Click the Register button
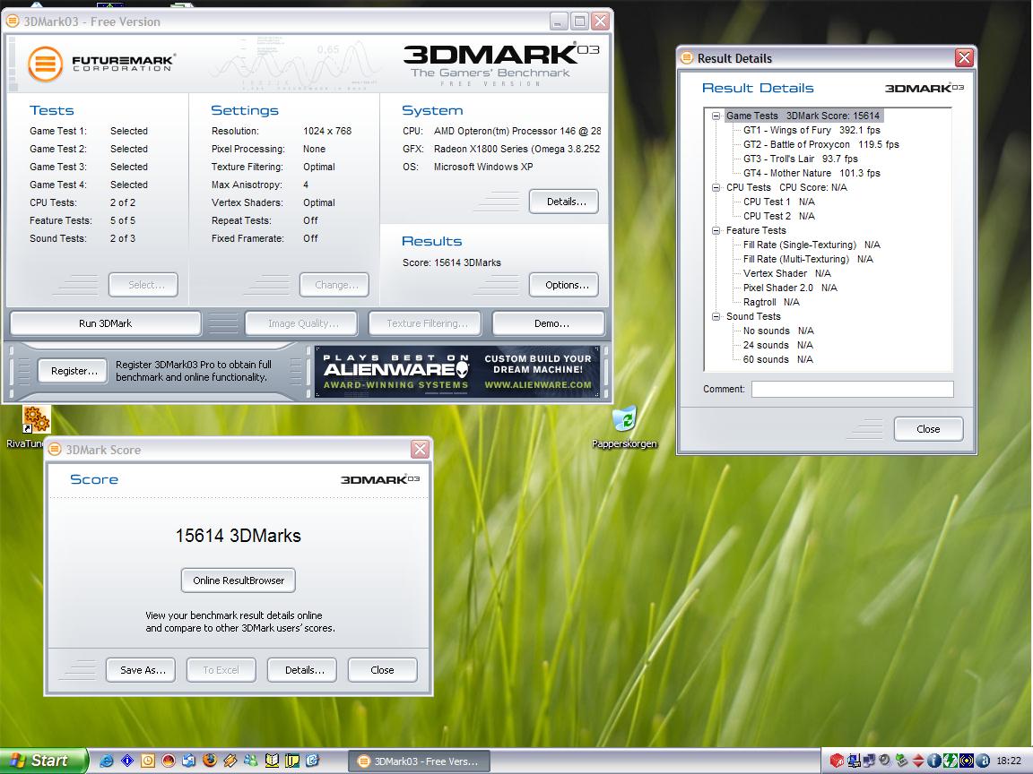 click(x=74, y=371)
